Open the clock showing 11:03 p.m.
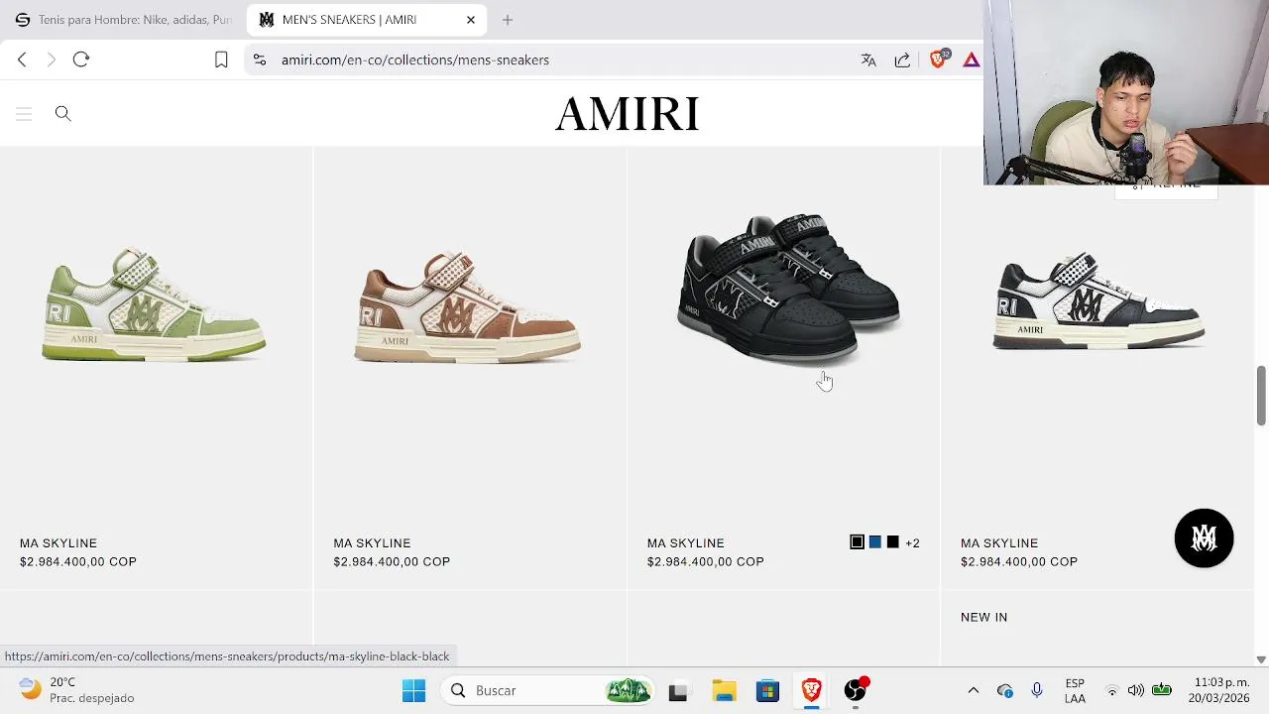This screenshot has height=714, width=1269. 1221,690
